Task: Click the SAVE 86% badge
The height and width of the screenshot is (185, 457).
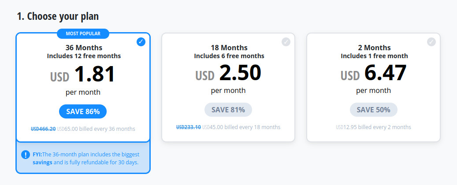Action: click(x=83, y=111)
